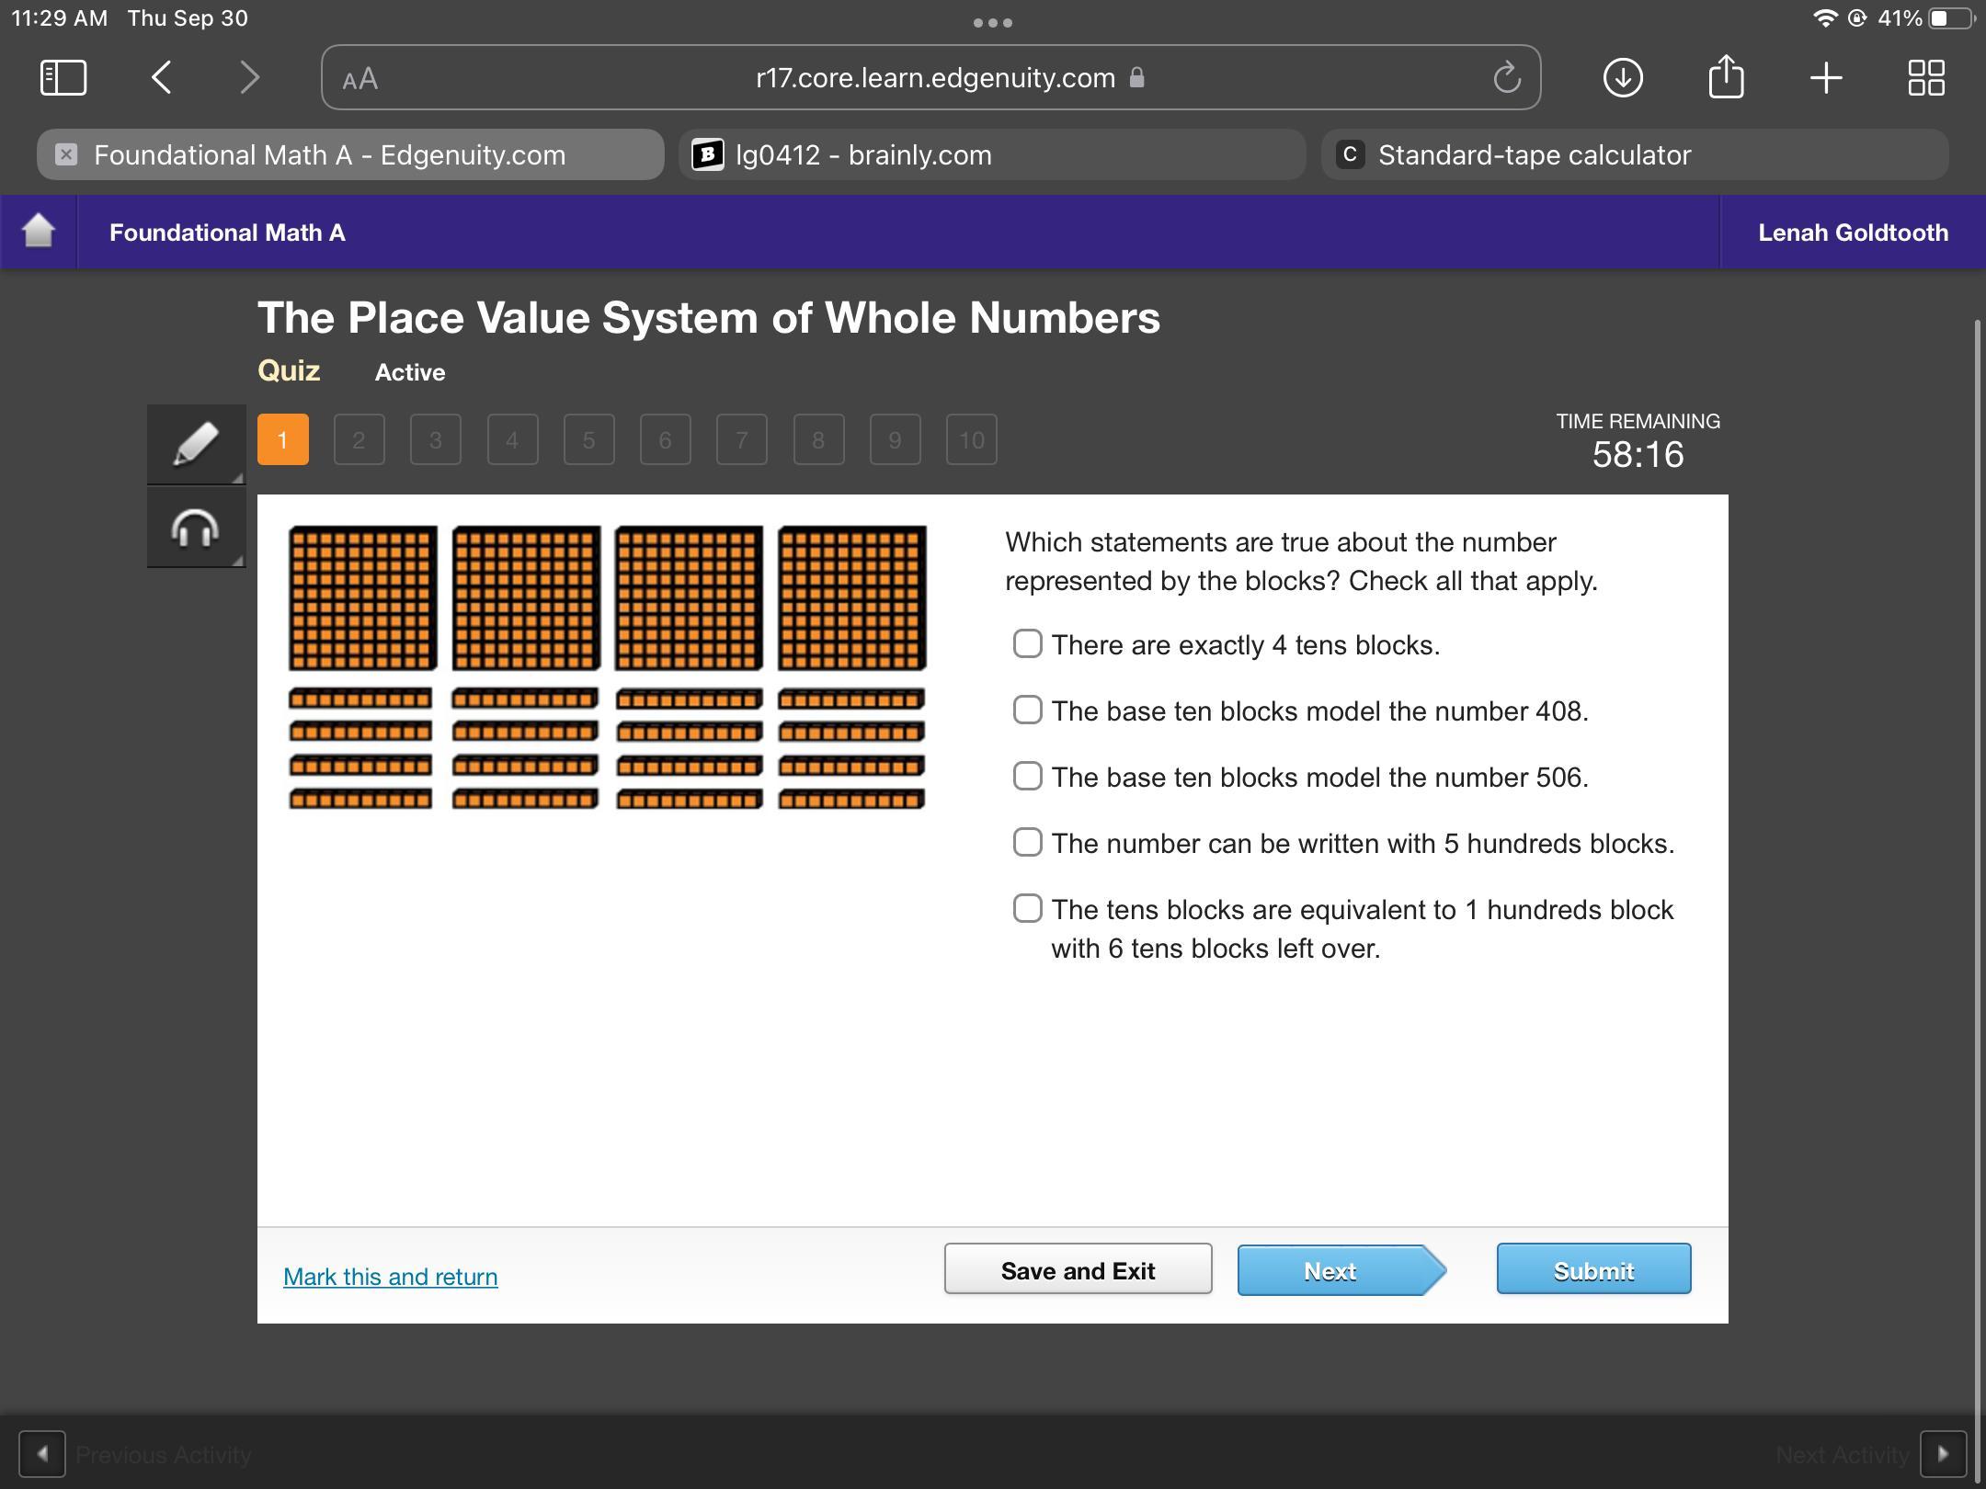Image resolution: width=1986 pixels, height=1489 pixels.
Task: Expand the three-dot multitasking menu
Action: tap(992, 22)
